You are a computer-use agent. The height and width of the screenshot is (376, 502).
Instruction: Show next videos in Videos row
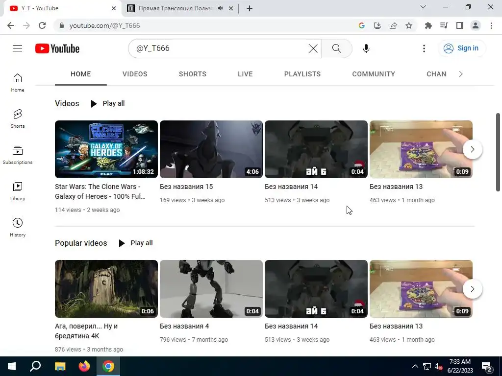472,149
